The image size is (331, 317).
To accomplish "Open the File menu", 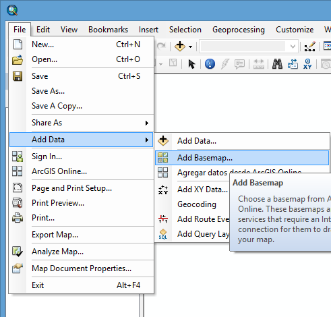I will (x=20, y=30).
